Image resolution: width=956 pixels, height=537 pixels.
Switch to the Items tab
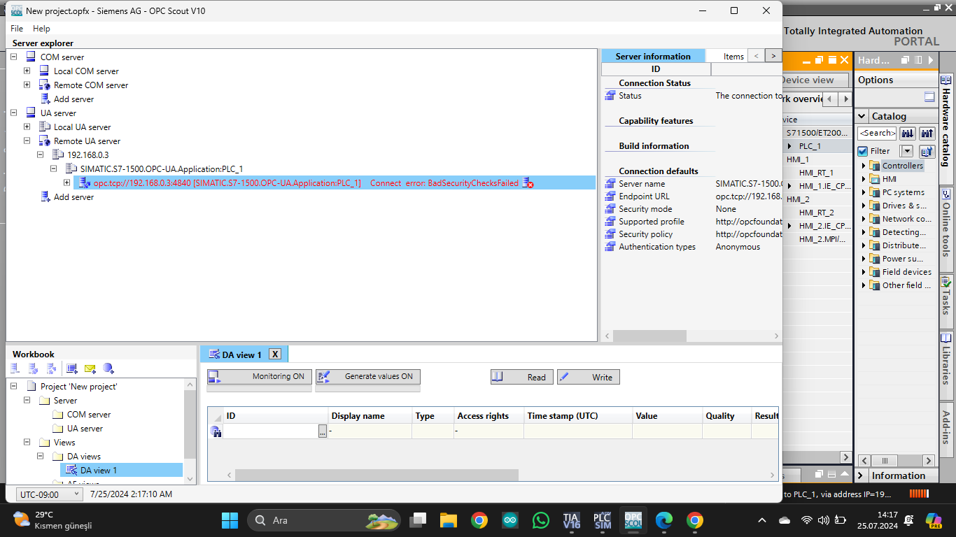coord(733,56)
